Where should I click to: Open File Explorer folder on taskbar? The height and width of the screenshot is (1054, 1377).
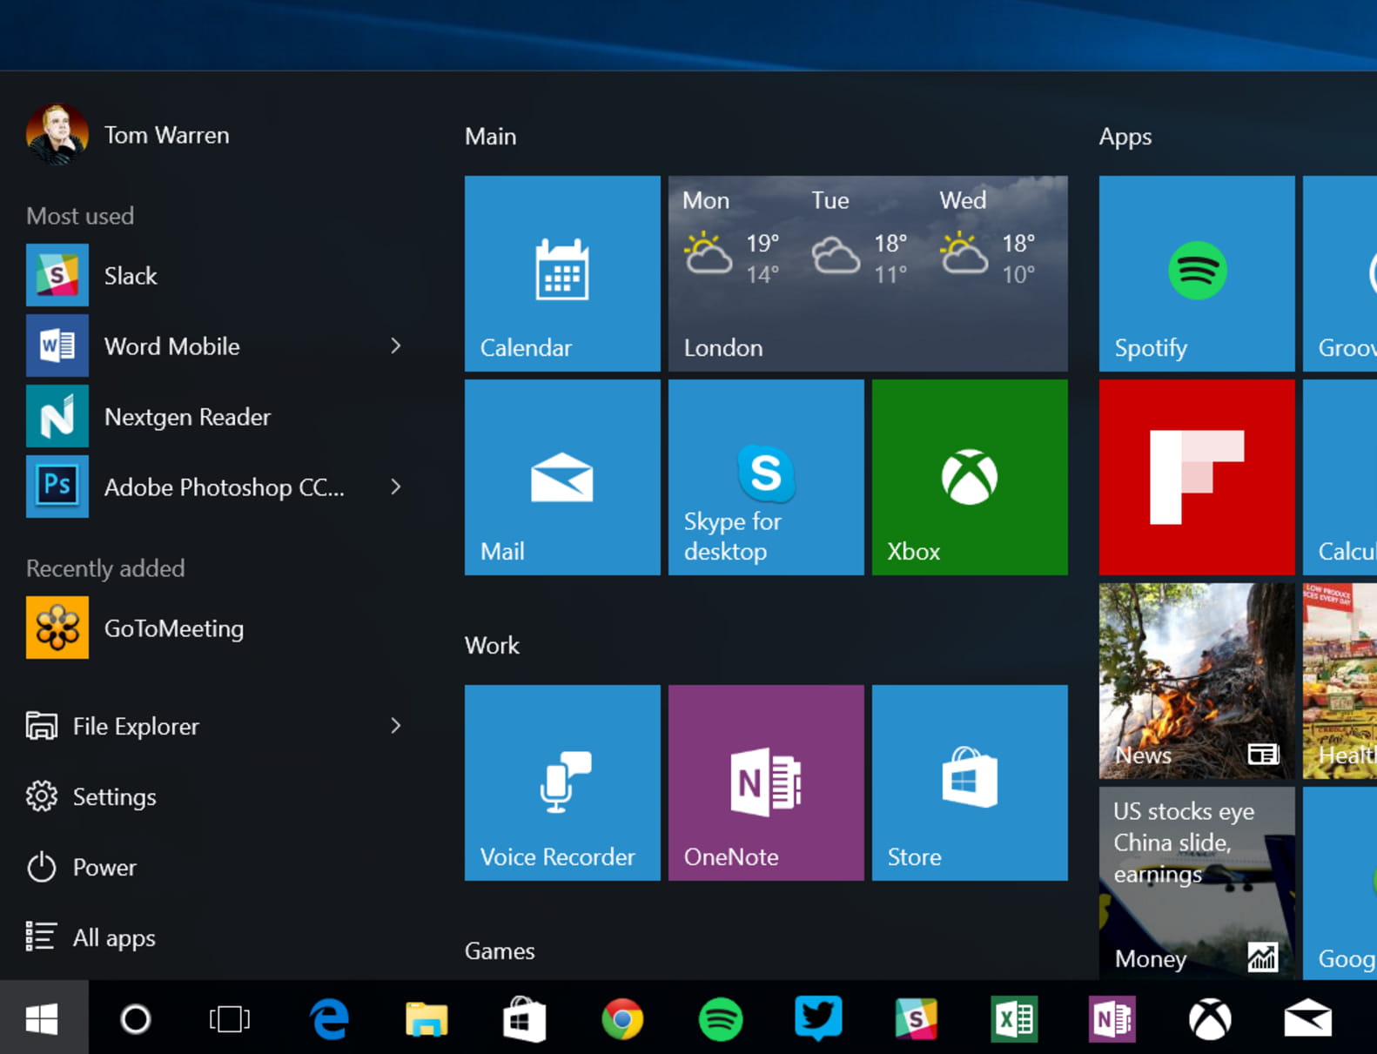click(427, 1018)
